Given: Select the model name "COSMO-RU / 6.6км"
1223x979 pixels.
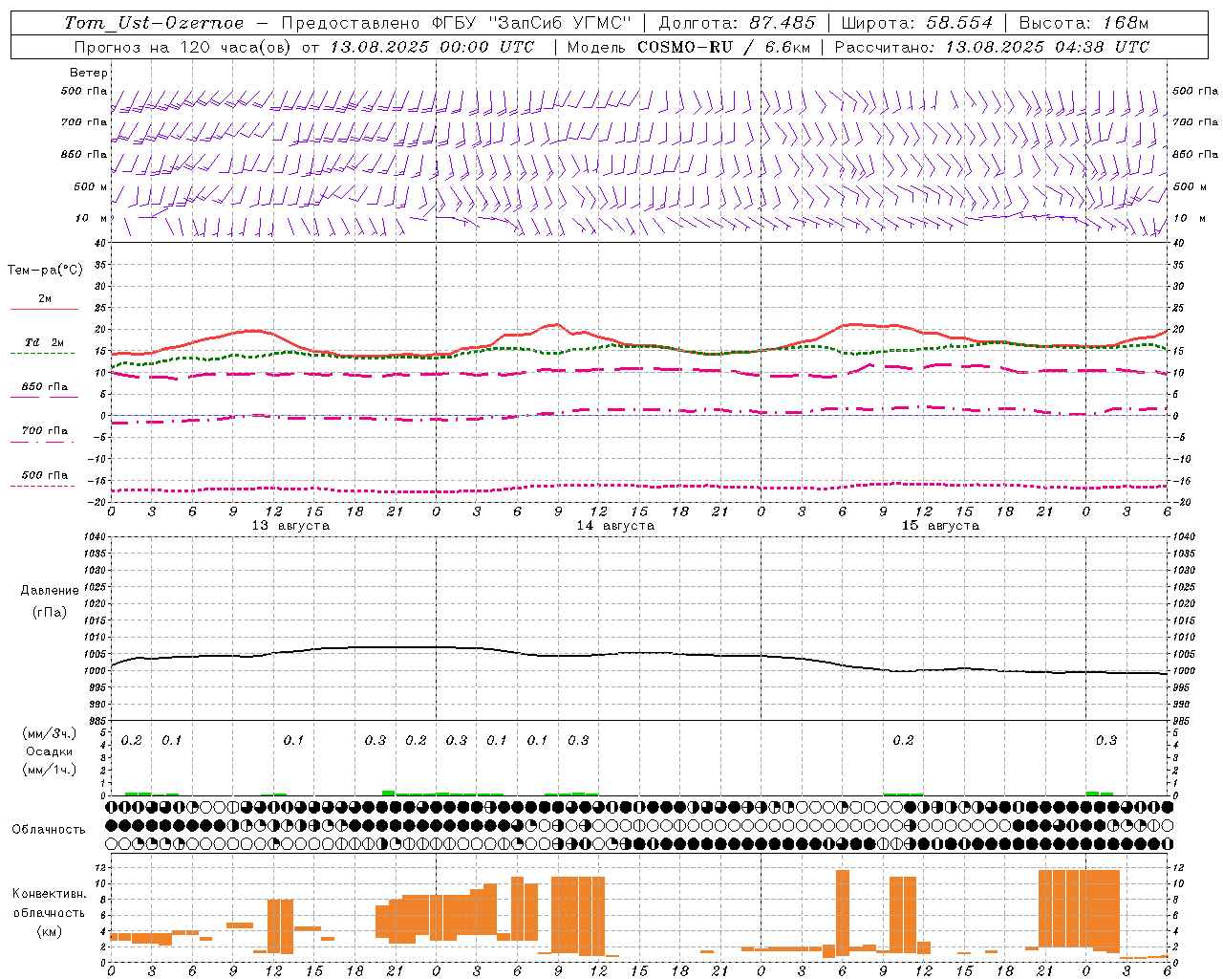Looking at the screenshot, I should click(723, 47).
